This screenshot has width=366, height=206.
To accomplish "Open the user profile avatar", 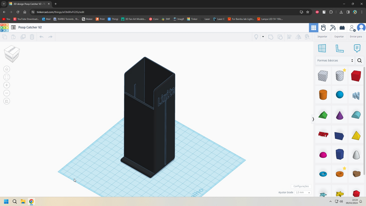I will [361, 28].
